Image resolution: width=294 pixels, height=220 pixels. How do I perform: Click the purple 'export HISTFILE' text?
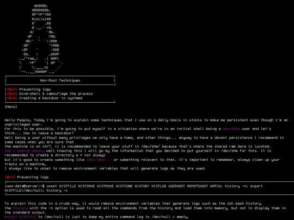click(20, 217)
